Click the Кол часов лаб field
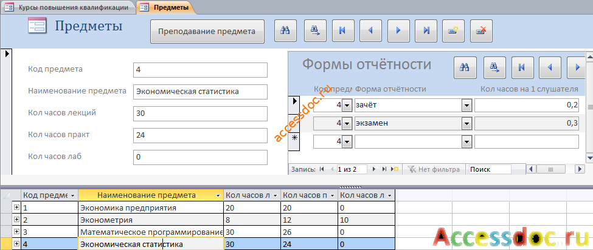Screen dimensions: 593x250 point(201,157)
